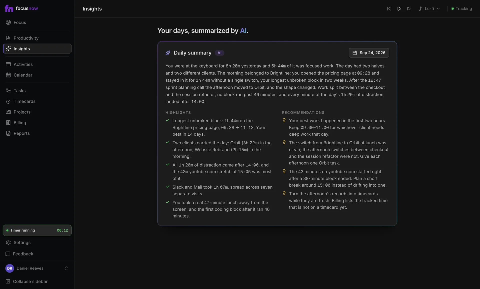Screen dimensions: 480x289
Task: Go to the Timecards menu label
Action: 24,101
